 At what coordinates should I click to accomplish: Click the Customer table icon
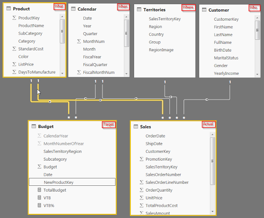[x=204, y=10]
